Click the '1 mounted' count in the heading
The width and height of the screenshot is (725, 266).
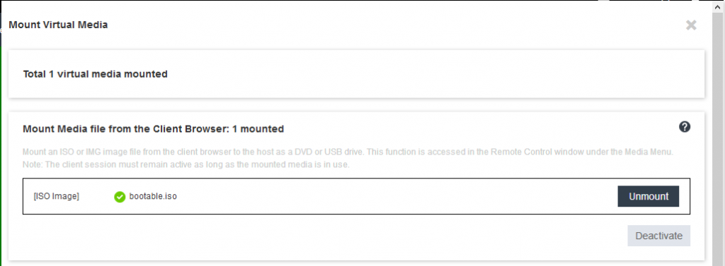[258, 129]
